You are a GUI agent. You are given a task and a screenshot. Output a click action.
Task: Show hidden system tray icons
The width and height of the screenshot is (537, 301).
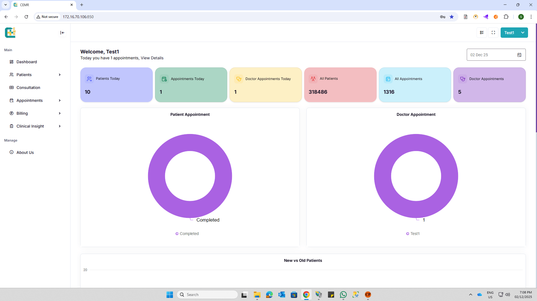coord(471,295)
